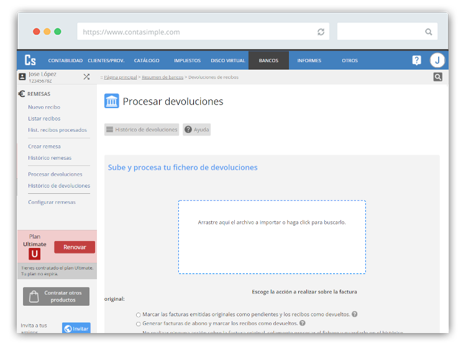Go to Página principal breadcrumb

point(121,77)
